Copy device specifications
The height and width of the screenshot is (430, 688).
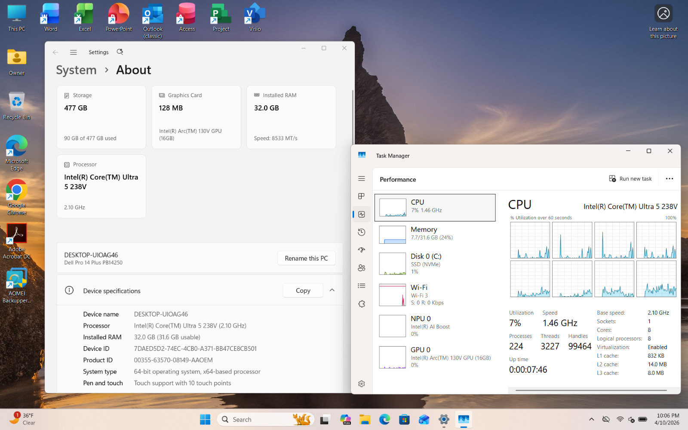(303, 290)
